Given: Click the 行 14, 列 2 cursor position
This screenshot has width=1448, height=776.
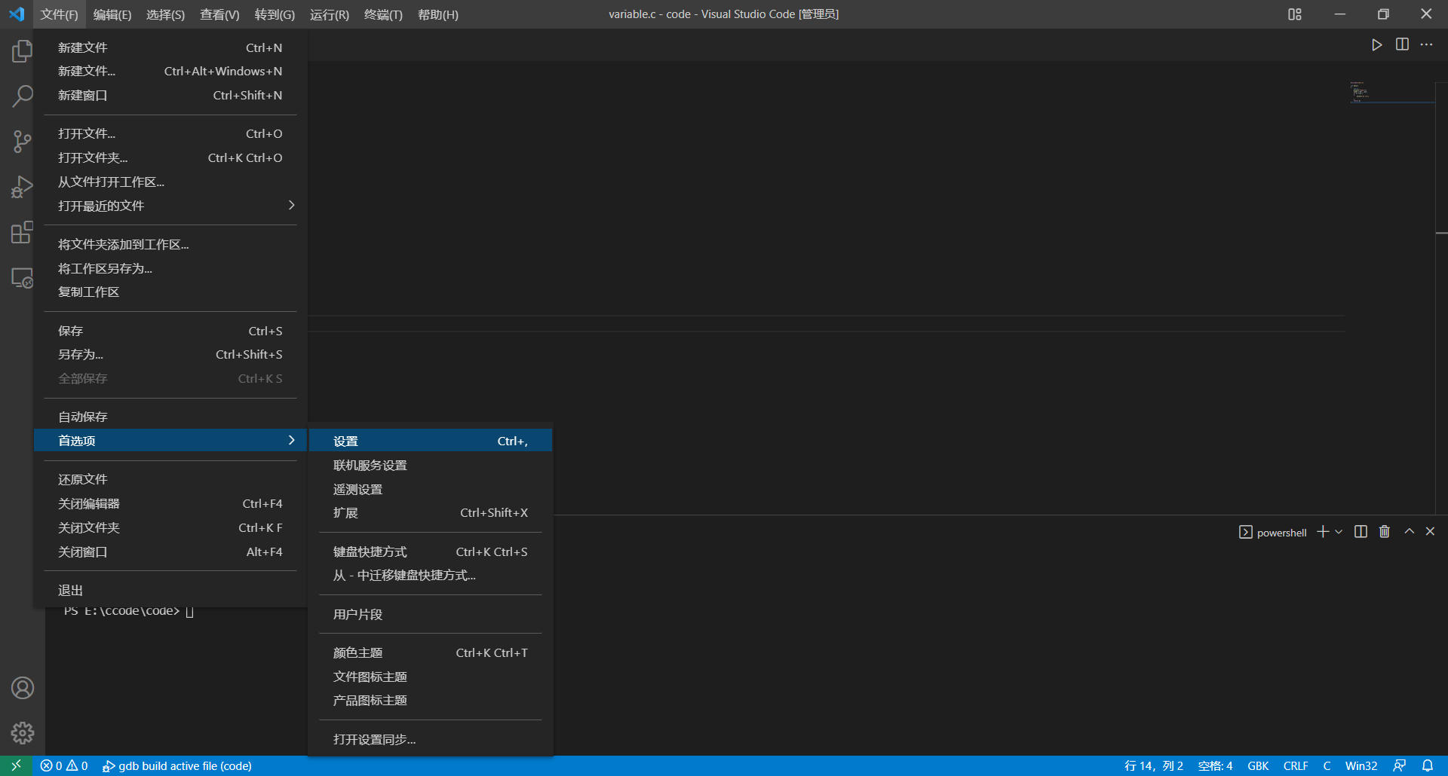Looking at the screenshot, I should pos(1153,765).
